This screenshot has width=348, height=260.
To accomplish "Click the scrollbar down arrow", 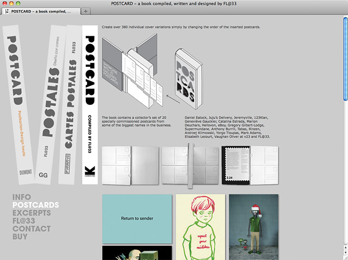I will [x=346, y=253].
